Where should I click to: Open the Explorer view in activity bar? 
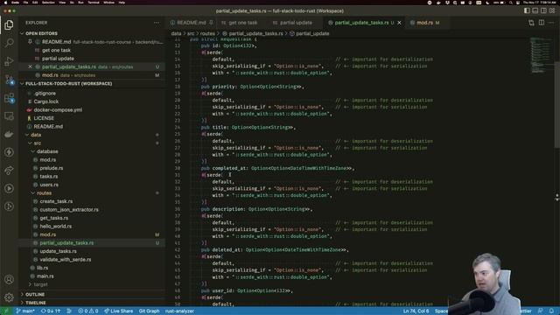(9, 24)
